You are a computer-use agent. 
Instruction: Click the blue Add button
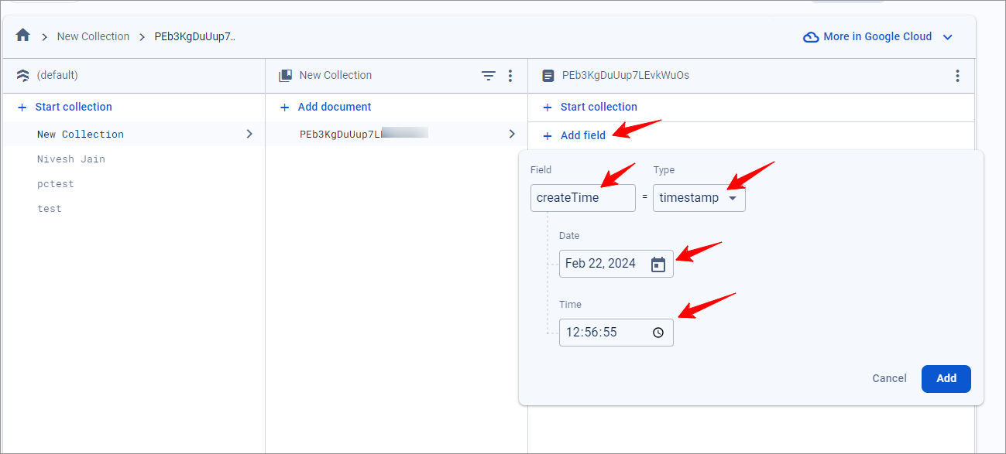[x=946, y=378]
